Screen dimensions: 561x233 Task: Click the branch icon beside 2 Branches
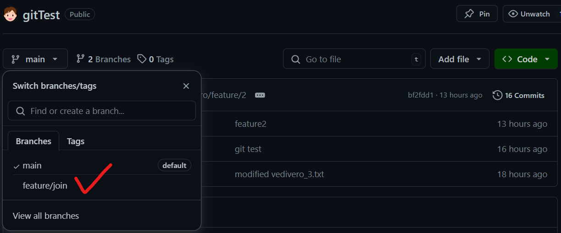pyautogui.click(x=81, y=59)
